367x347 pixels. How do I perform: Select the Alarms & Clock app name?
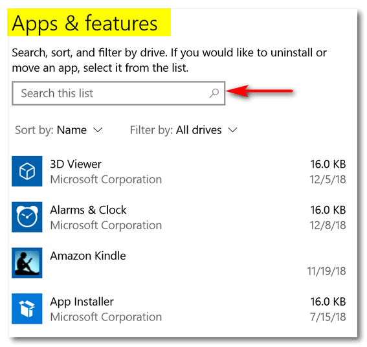point(88,210)
